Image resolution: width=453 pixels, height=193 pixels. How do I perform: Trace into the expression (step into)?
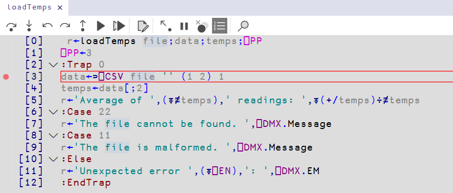click(x=29, y=26)
